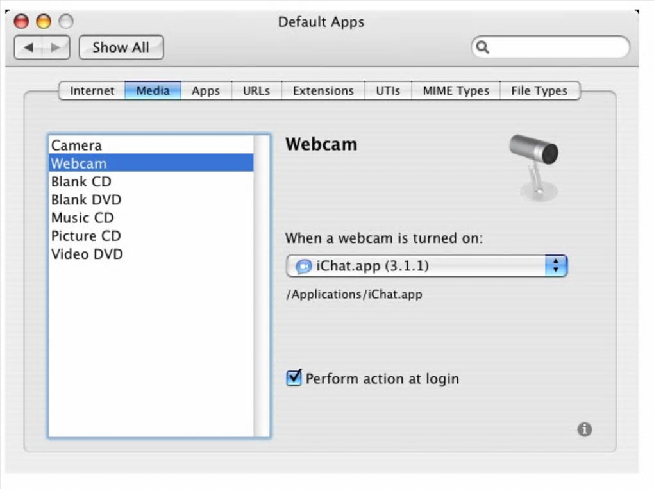
Task: Click the Show All button
Action: coord(121,47)
